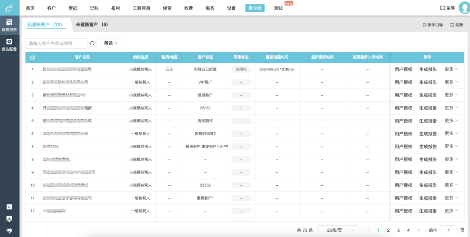Screen dimensions: 470x237
Task: Expand the 筛选 filter dropdown
Action: point(111,43)
